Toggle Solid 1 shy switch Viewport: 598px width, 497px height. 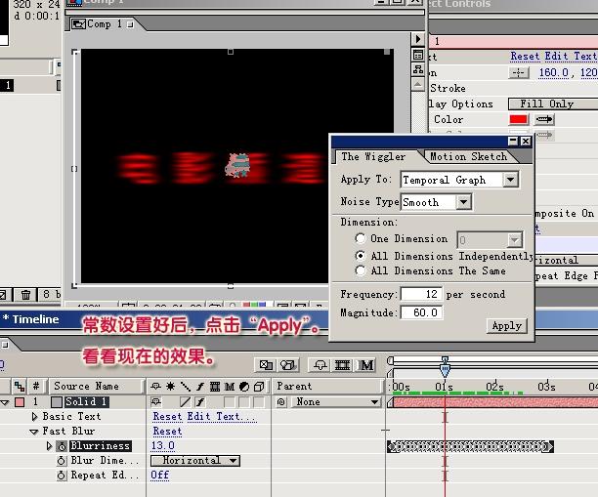[155, 401]
